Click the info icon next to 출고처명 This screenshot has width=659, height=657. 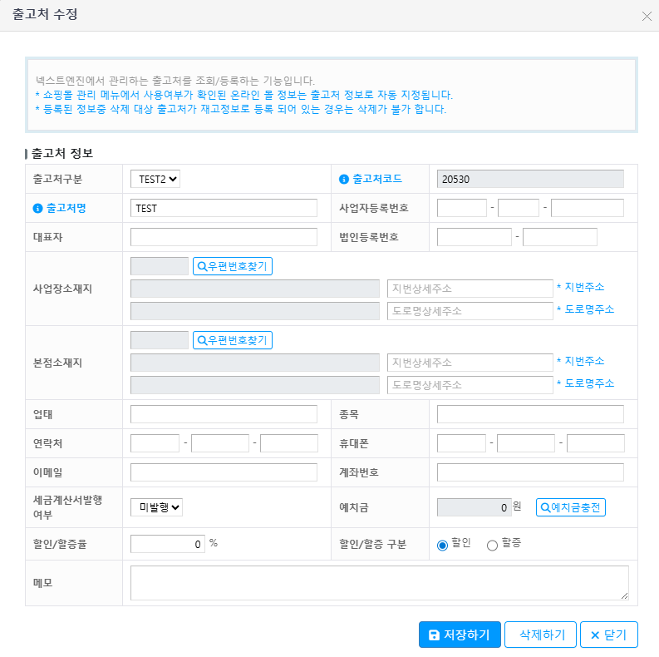coord(38,208)
